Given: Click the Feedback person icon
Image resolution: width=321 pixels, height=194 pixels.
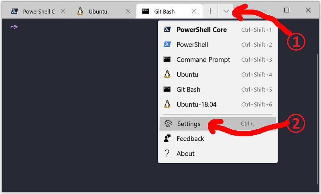Looking at the screenshot, I should tap(167, 138).
